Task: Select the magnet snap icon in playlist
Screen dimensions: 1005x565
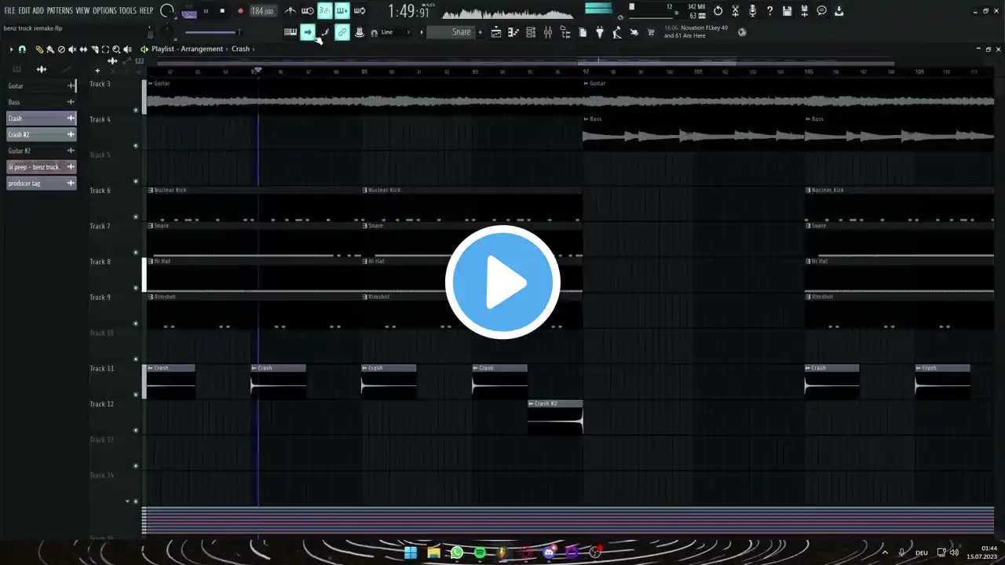Action: point(22,49)
